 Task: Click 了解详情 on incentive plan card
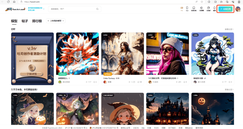(x=32, y=74)
